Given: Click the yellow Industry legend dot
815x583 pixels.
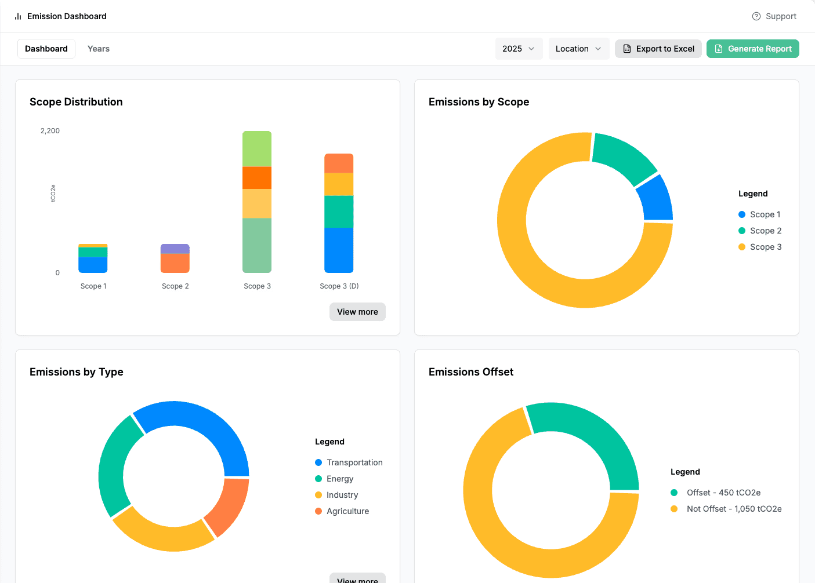Looking at the screenshot, I should tap(318, 495).
